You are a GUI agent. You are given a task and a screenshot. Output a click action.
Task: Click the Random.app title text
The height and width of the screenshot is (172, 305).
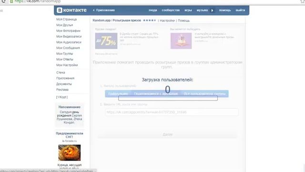117,20
